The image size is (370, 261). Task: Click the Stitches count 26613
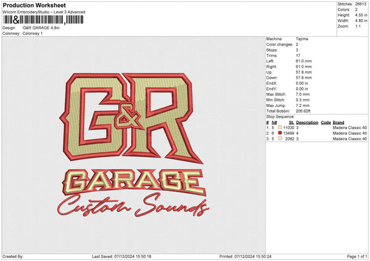click(361, 4)
